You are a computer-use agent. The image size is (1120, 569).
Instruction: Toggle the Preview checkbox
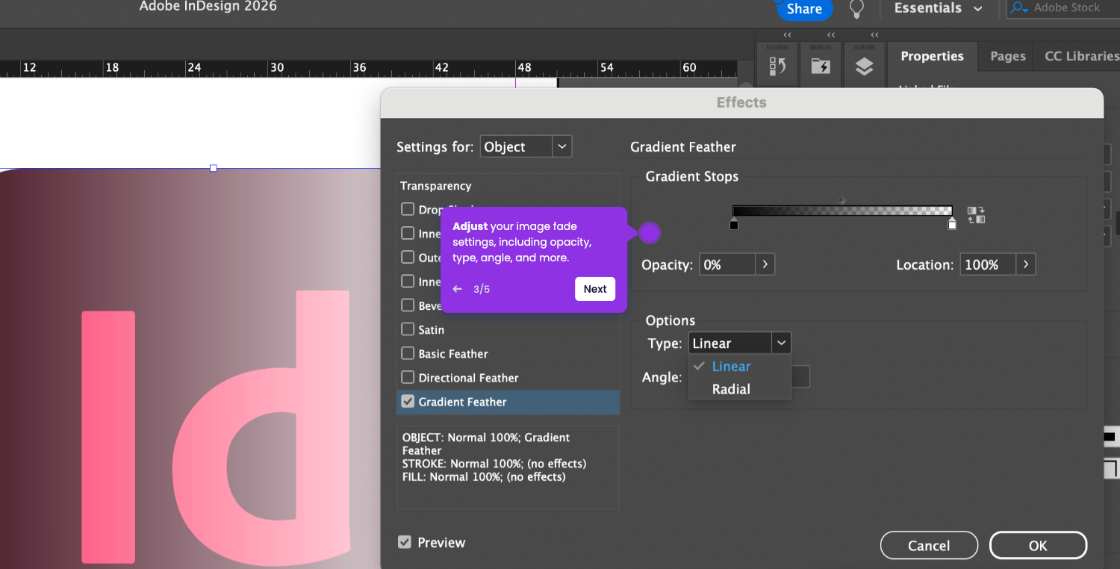405,542
